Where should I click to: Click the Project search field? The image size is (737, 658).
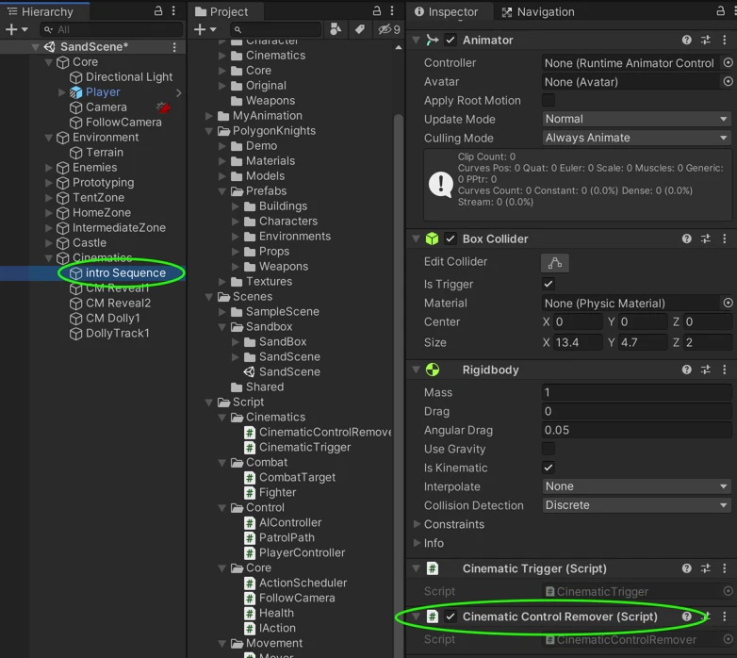coord(276,29)
